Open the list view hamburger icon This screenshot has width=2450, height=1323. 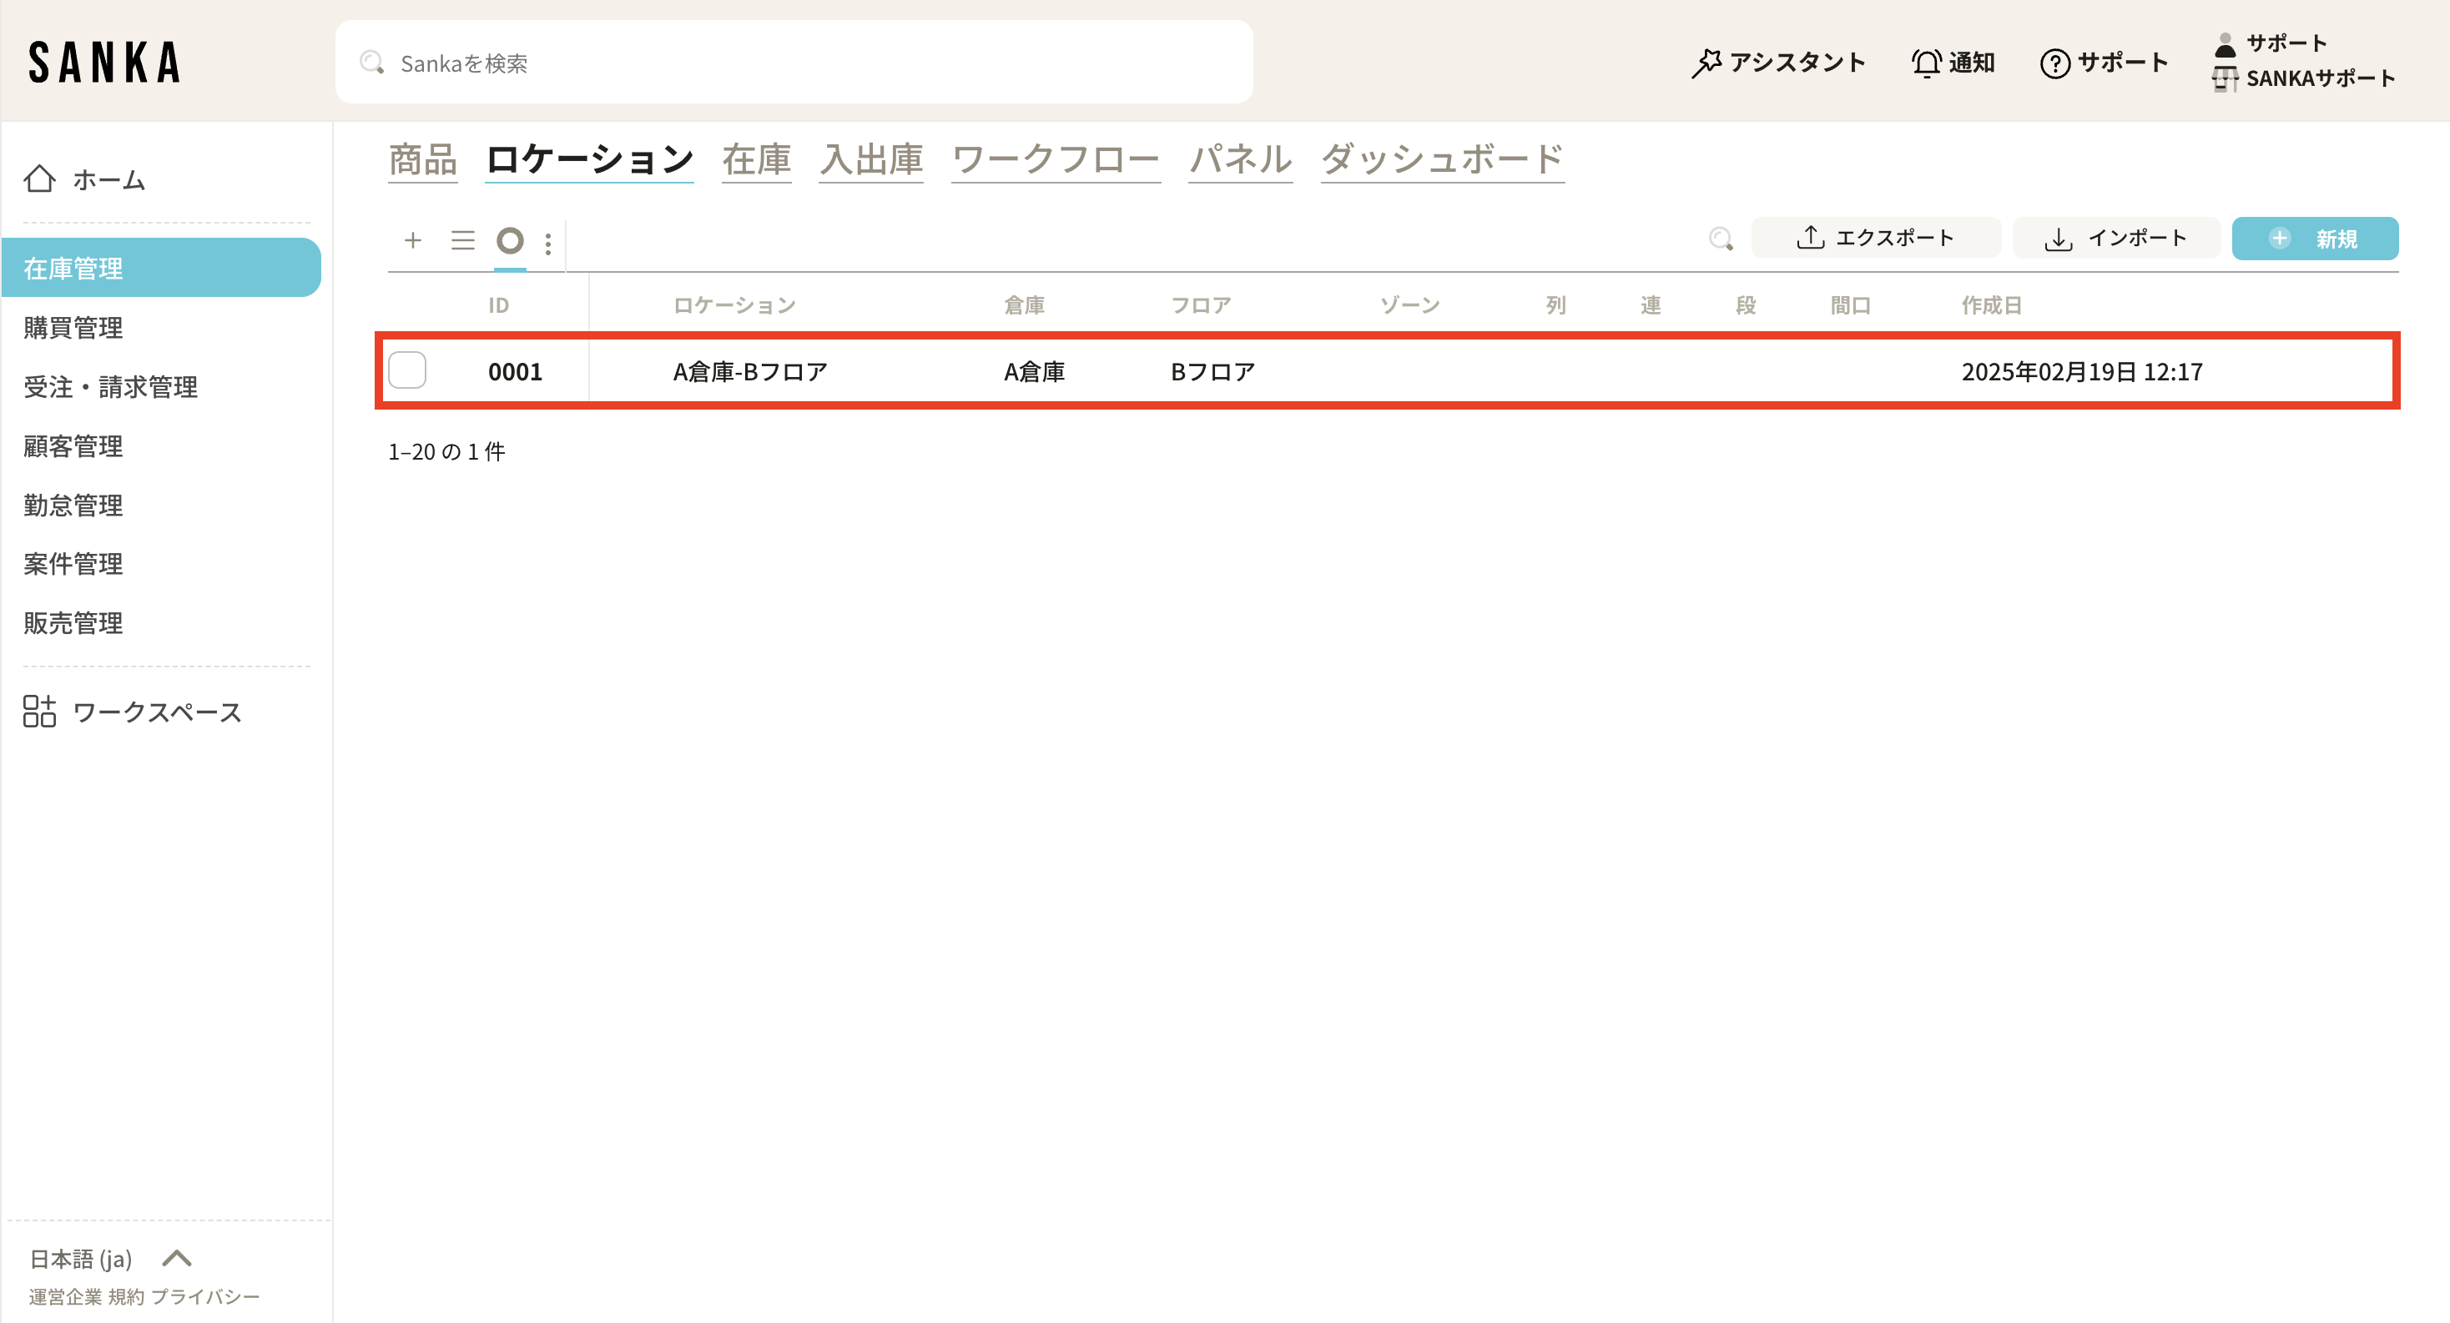coord(462,239)
